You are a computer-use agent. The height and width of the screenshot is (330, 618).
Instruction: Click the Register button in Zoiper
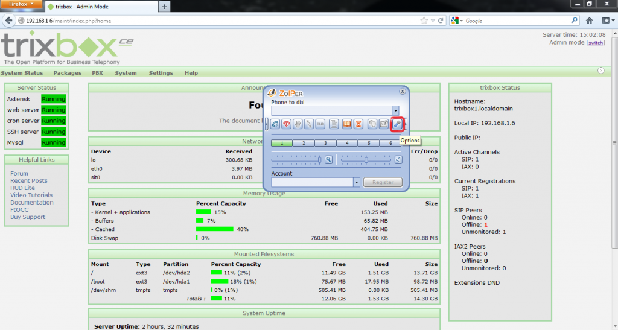[383, 182]
